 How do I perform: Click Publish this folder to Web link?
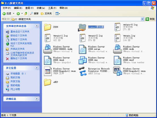coord(21,45)
